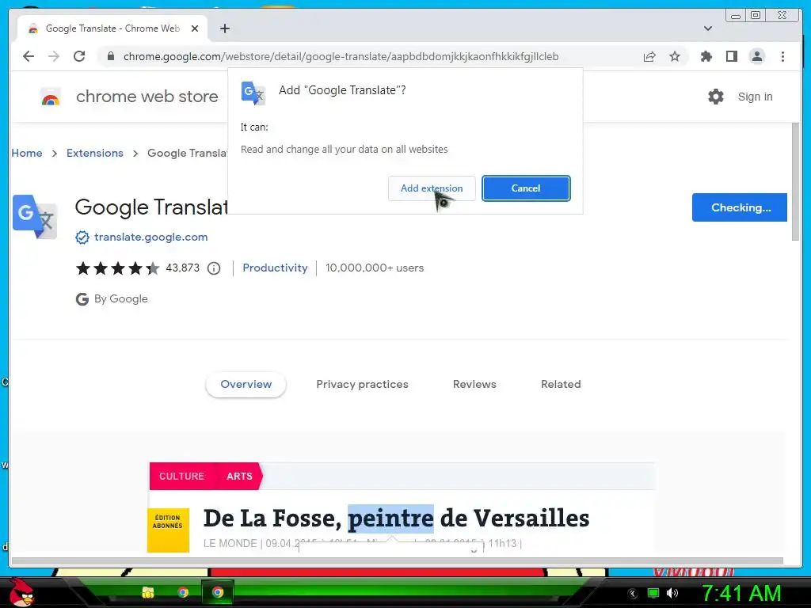Reload the current page
This screenshot has height=608, width=811.
pos(79,56)
